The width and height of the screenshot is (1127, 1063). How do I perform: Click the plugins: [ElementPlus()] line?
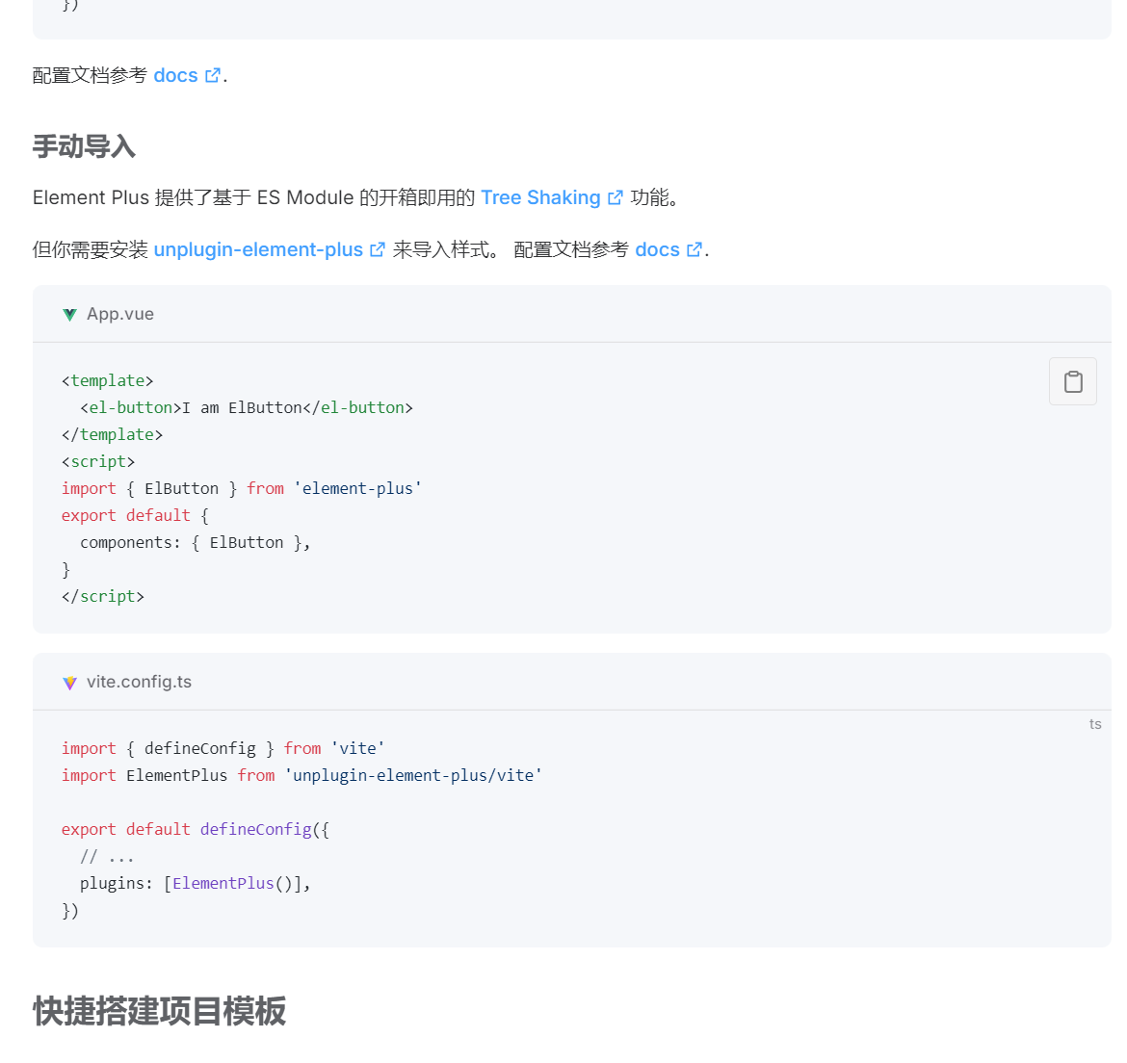pyautogui.click(x=195, y=884)
